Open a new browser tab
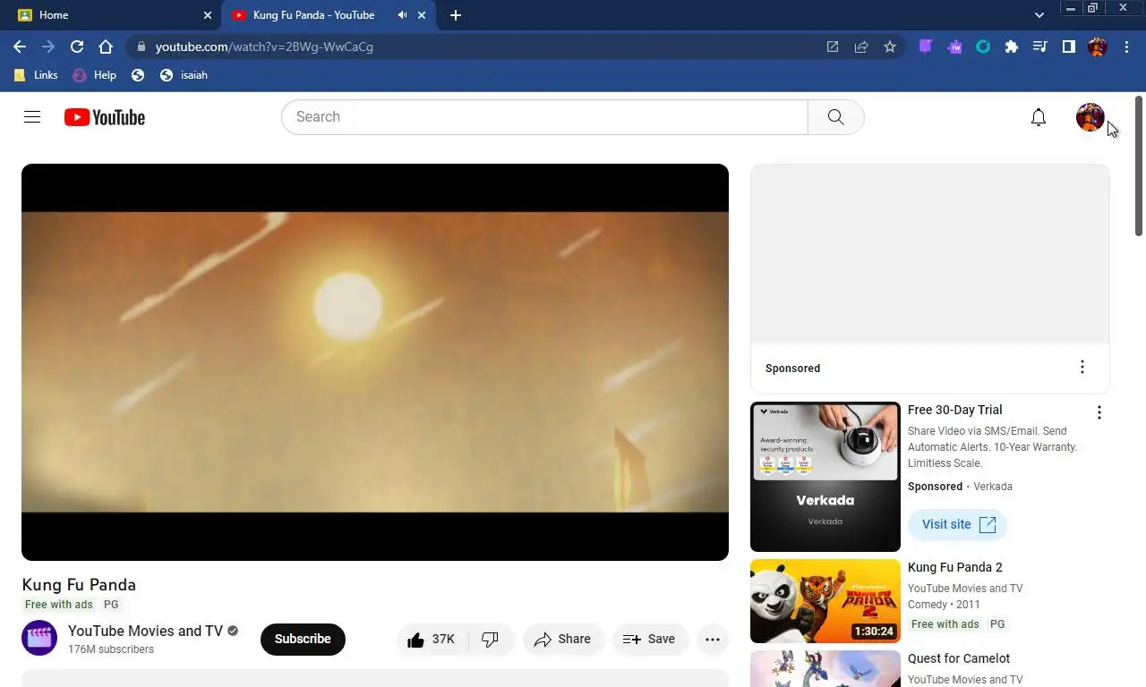 [456, 15]
